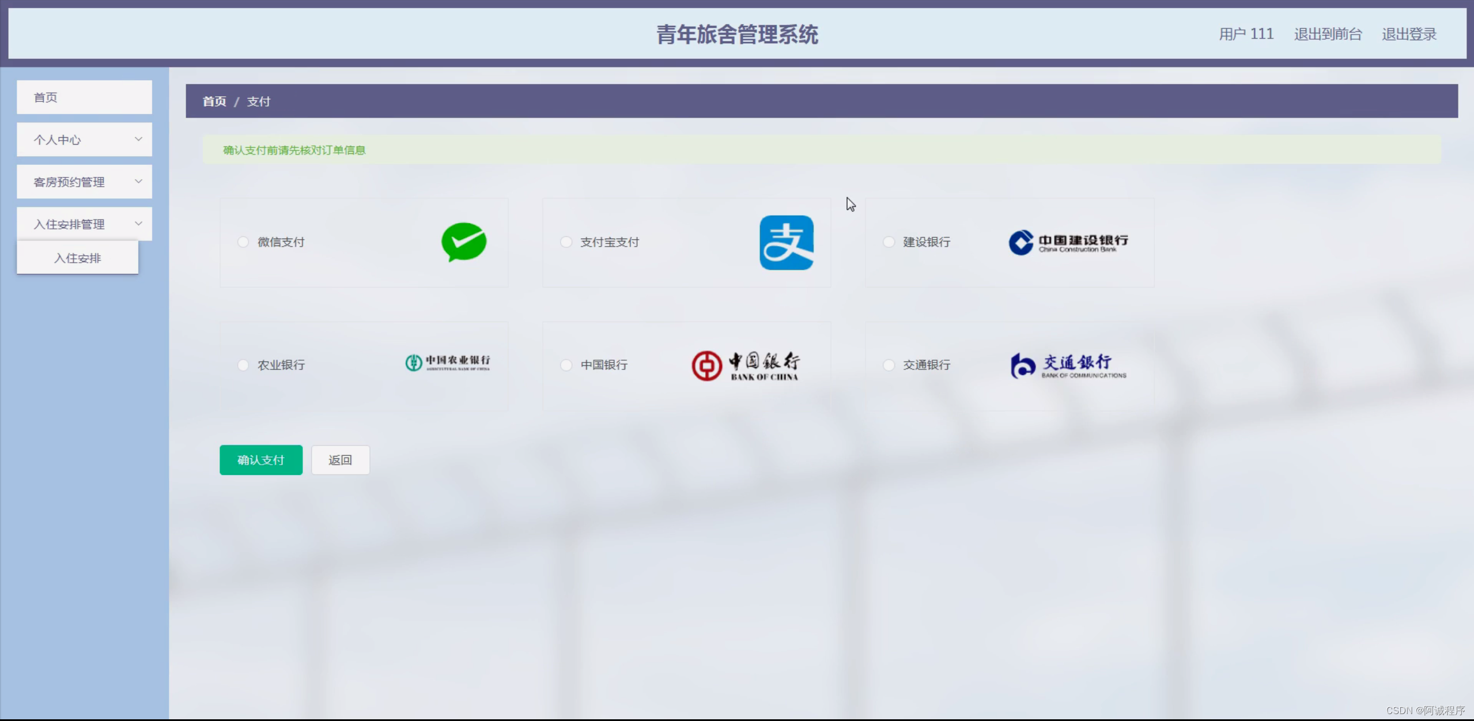
Task: Expand the 个人中心 sidebar menu
Action: point(84,139)
